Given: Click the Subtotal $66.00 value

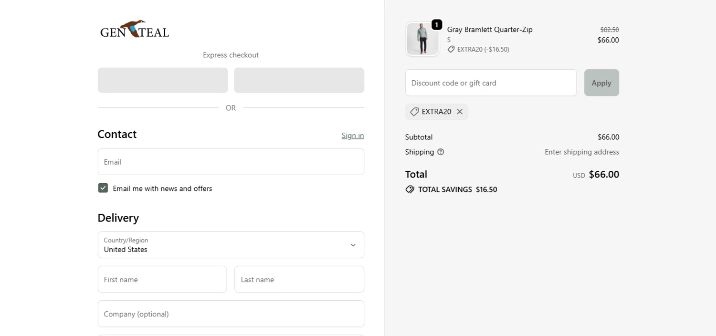Looking at the screenshot, I should [x=608, y=137].
